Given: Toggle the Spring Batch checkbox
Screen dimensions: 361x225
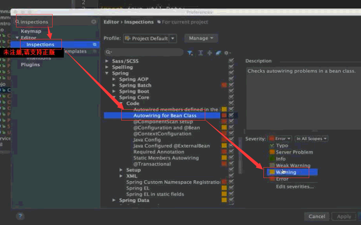Looking at the screenshot, I should coord(231,85).
